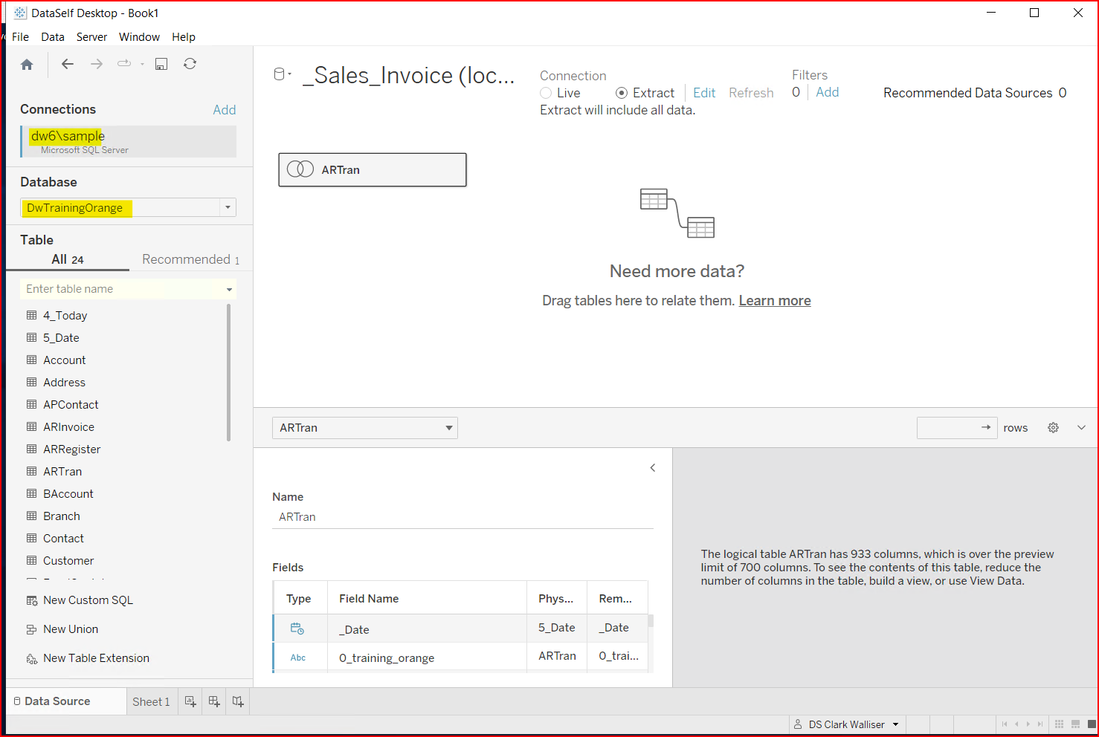Switch to the Sheet 1 tab
Viewport: 1099px width, 737px height.
pyautogui.click(x=151, y=702)
